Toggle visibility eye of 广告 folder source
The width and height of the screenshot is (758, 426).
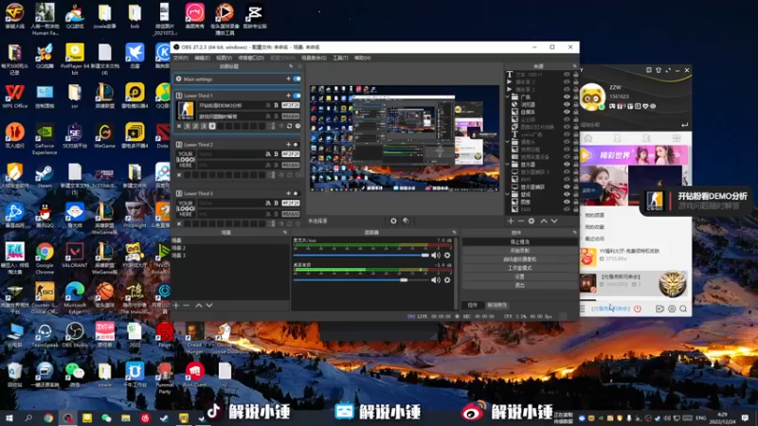(567, 97)
